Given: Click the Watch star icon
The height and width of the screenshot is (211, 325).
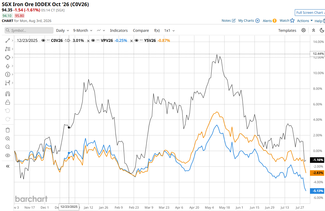Looking at the screenshot, I should [292, 20].
